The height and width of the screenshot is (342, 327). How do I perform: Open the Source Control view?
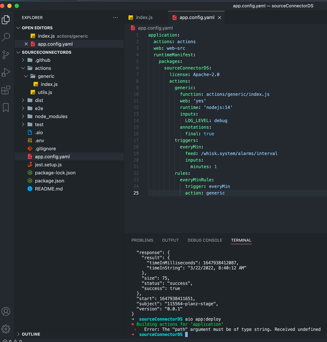click(6, 55)
